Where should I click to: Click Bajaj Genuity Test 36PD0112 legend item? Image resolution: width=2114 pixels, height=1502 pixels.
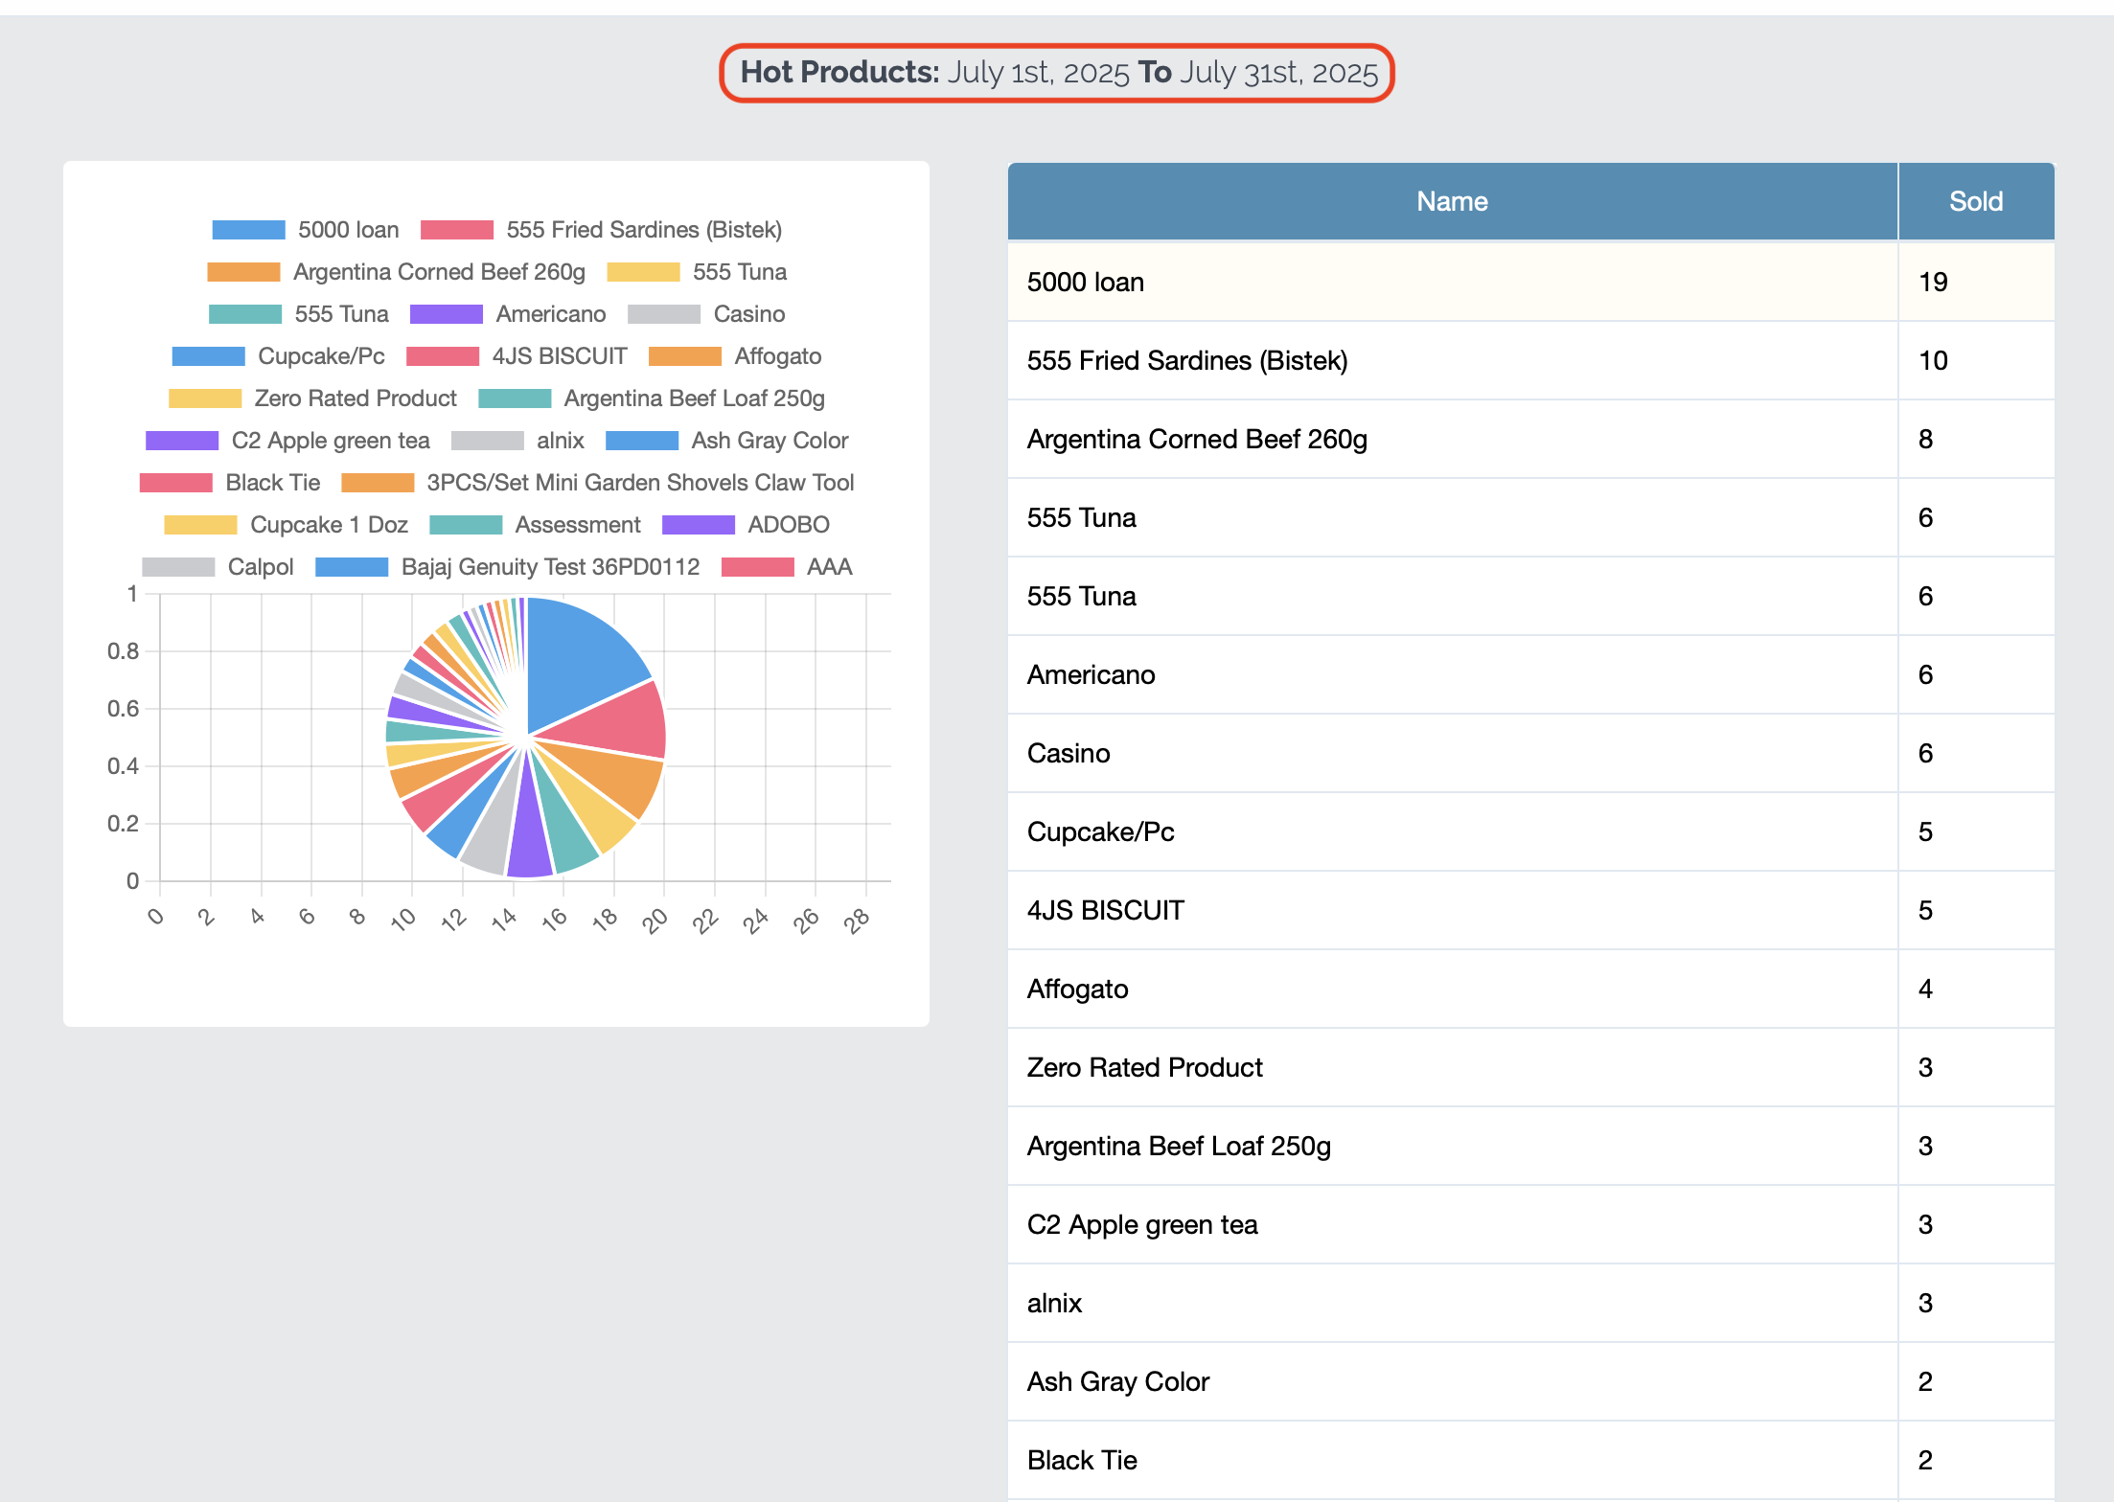[549, 567]
